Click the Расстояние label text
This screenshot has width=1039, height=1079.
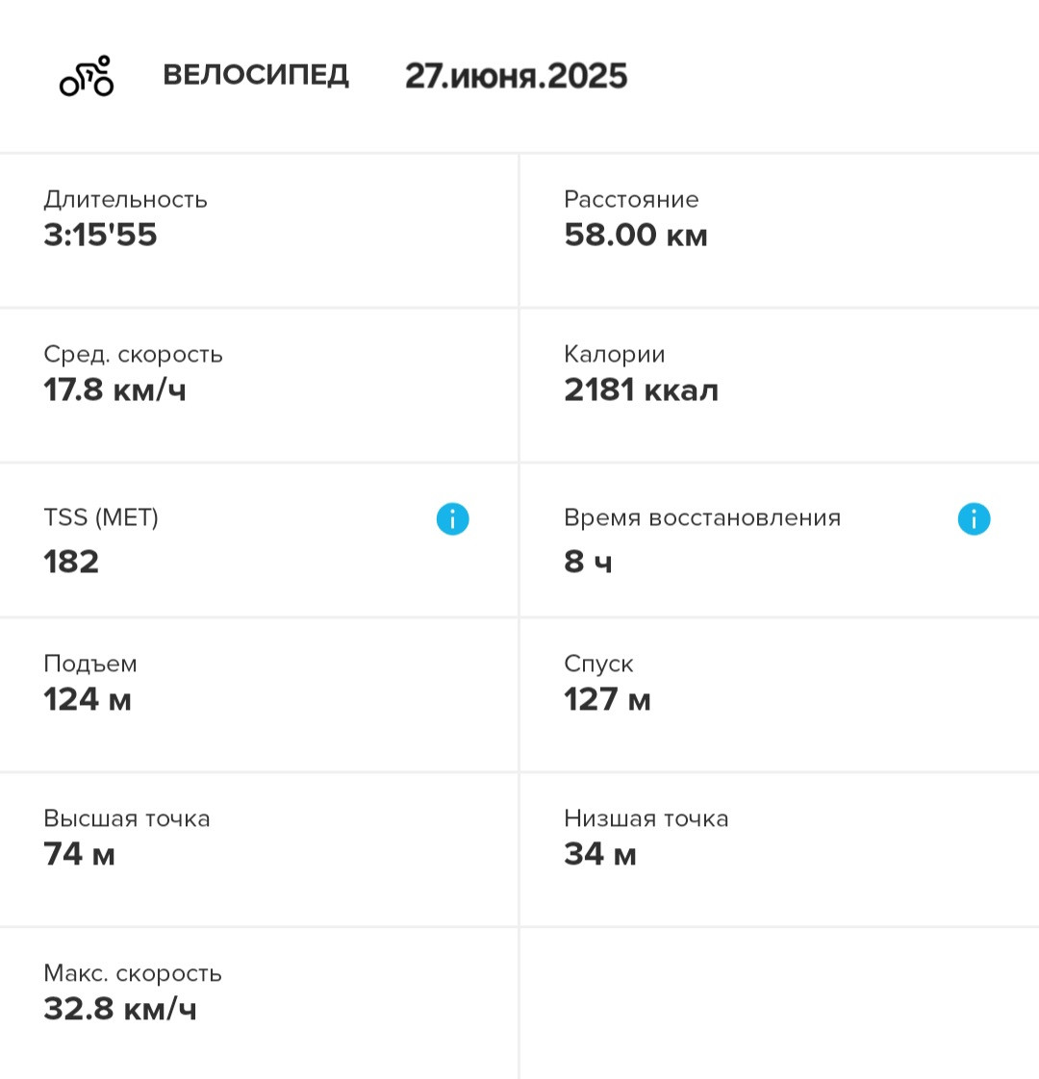point(631,200)
